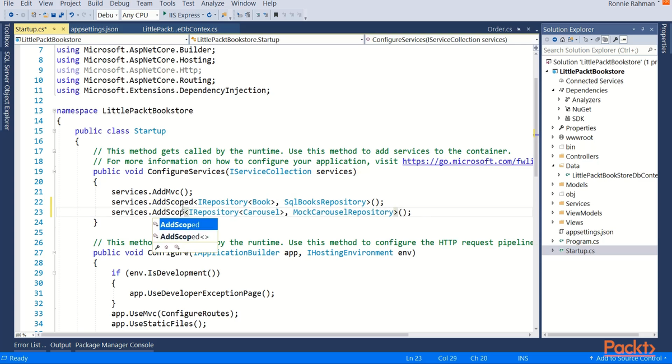Screen dimensions: 672x364
Task: Click the split editor icon above the vertical scrollbar
Action: tap(535, 49)
